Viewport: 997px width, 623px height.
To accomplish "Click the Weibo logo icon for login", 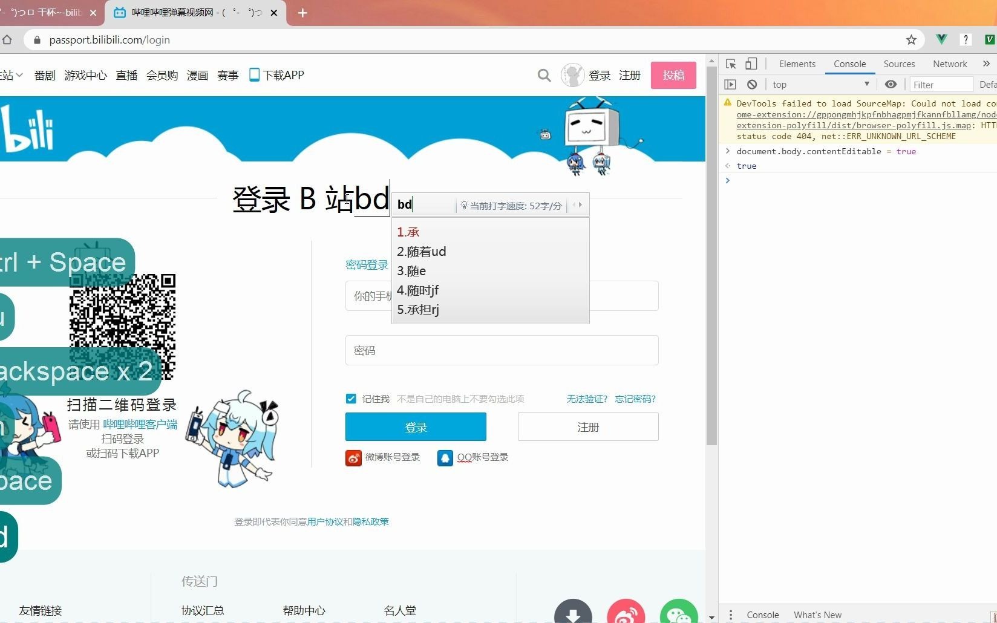I will [x=353, y=458].
